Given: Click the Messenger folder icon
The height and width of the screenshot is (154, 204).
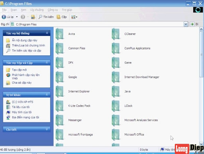Looking at the screenshot, I should pyautogui.click(x=60, y=120).
